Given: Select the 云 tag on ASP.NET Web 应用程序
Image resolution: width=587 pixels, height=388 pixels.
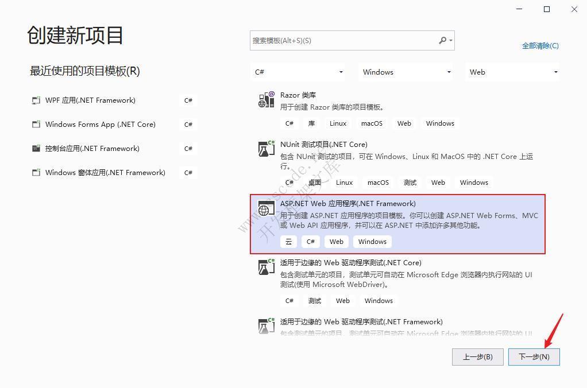Looking at the screenshot, I should tap(288, 241).
